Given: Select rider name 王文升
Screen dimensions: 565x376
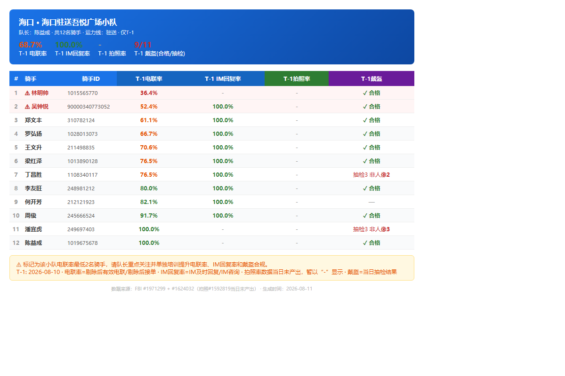Looking at the screenshot, I should pyautogui.click(x=33, y=148).
